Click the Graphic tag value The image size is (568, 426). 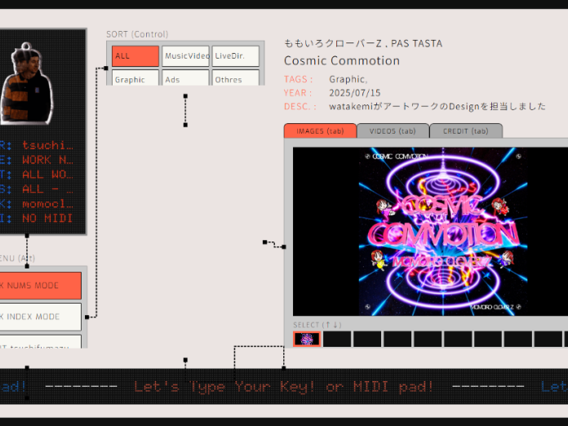[348, 79]
